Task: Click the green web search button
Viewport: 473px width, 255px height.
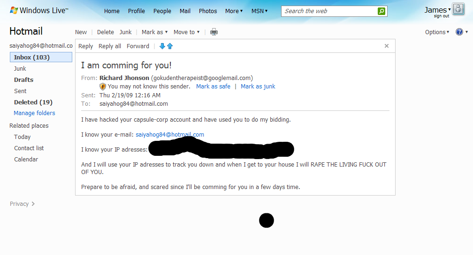Action: point(381,11)
